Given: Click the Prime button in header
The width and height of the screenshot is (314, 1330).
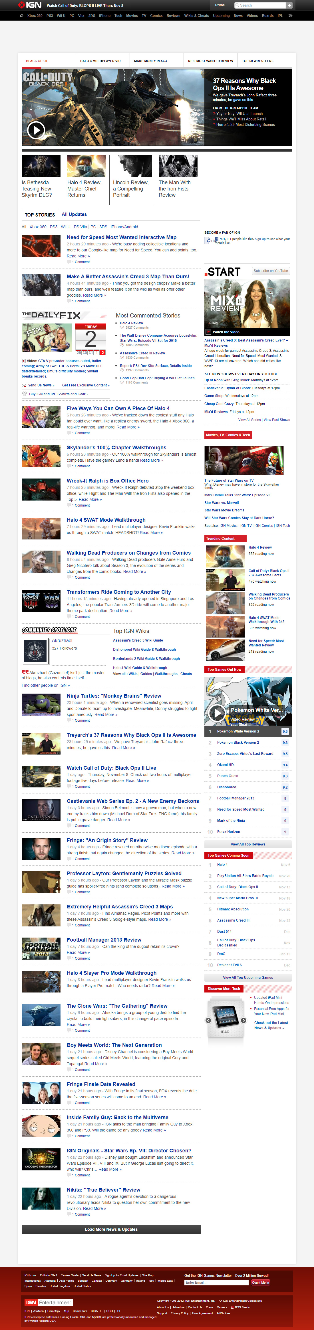Looking at the screenshot, I should 220,5.
